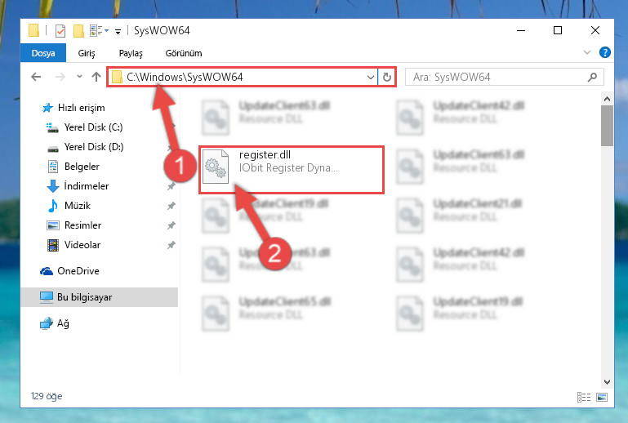Open the Dosya menu tab
The height and width of the screenshot is (423, 628).
43,53
